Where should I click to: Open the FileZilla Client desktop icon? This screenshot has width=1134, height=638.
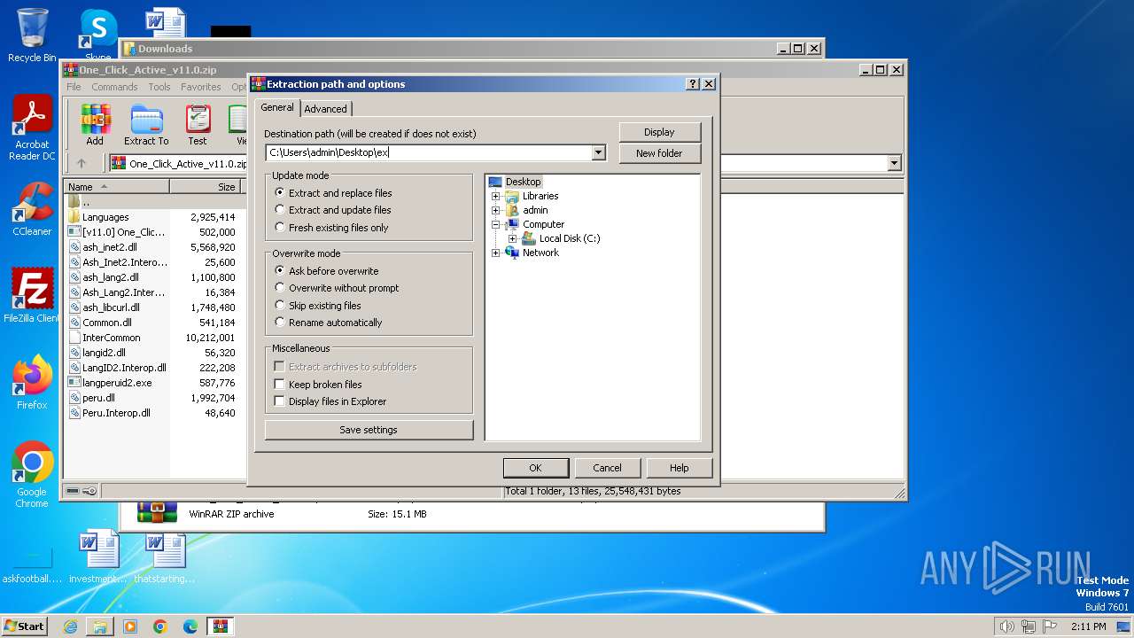[x=32, y=296]
